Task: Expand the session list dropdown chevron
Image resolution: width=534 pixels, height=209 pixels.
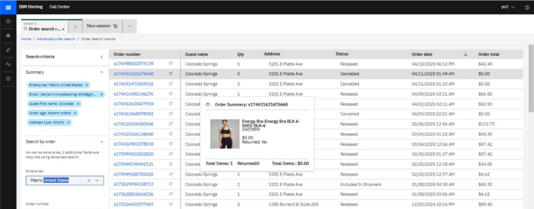Action: coord(129,25)
